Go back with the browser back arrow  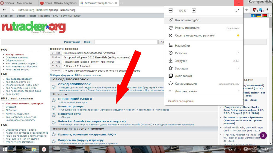[x=4, y=10]
